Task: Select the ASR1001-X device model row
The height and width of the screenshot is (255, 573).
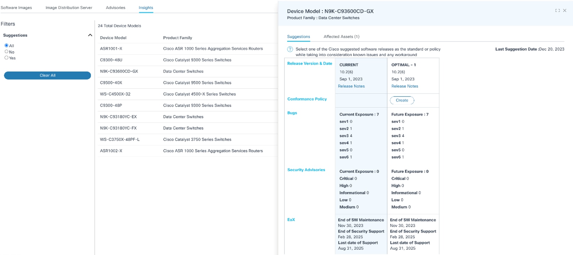Action: [x=188, y=49]
